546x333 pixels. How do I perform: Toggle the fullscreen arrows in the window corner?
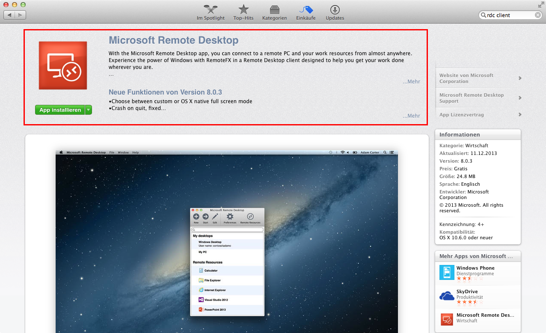[541, 4]
